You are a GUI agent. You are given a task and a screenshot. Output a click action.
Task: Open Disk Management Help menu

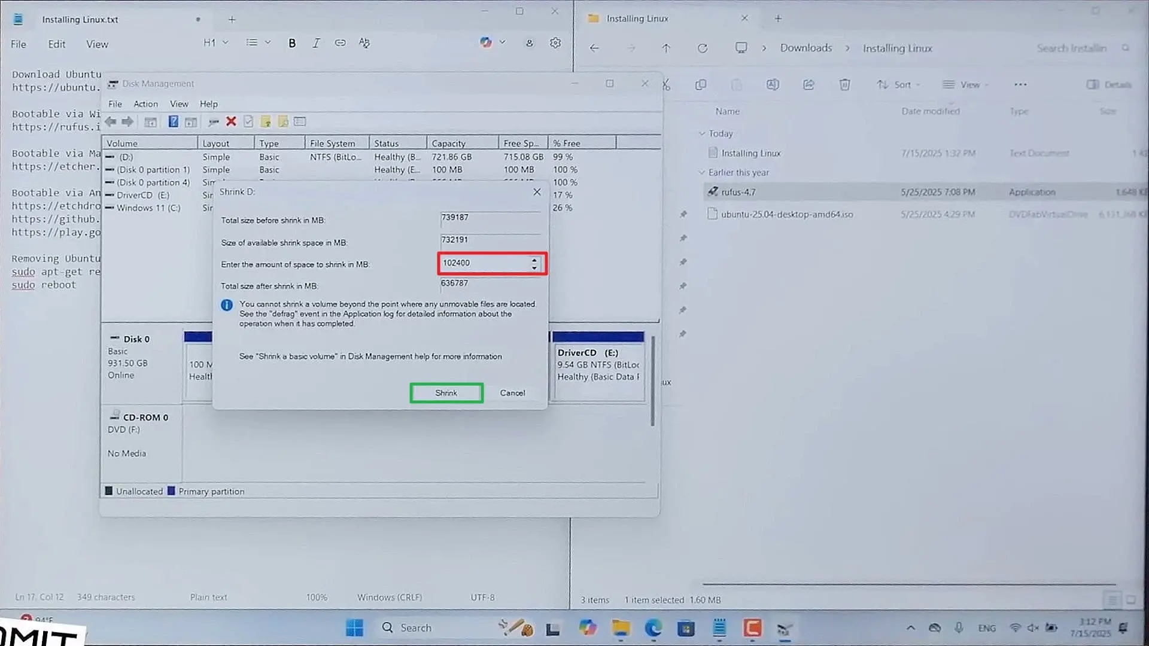point(208,104)
